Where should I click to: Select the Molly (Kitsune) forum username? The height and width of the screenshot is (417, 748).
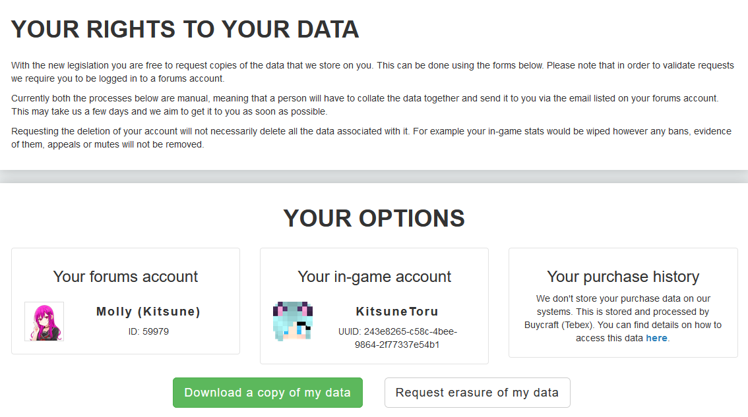148,312
